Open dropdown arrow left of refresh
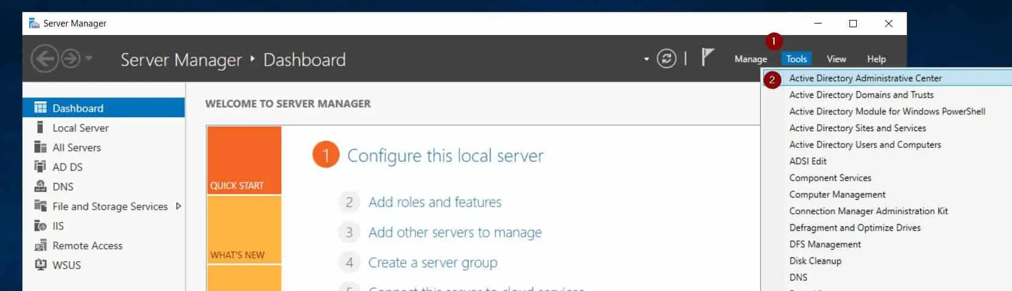Image resolution: width=1012 pixels, height=291 pixels. pos(646,59)
